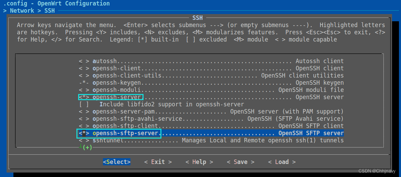The width and height of the screenshot is (401, 177).
Task: Click the Save button
Action: 241,162
